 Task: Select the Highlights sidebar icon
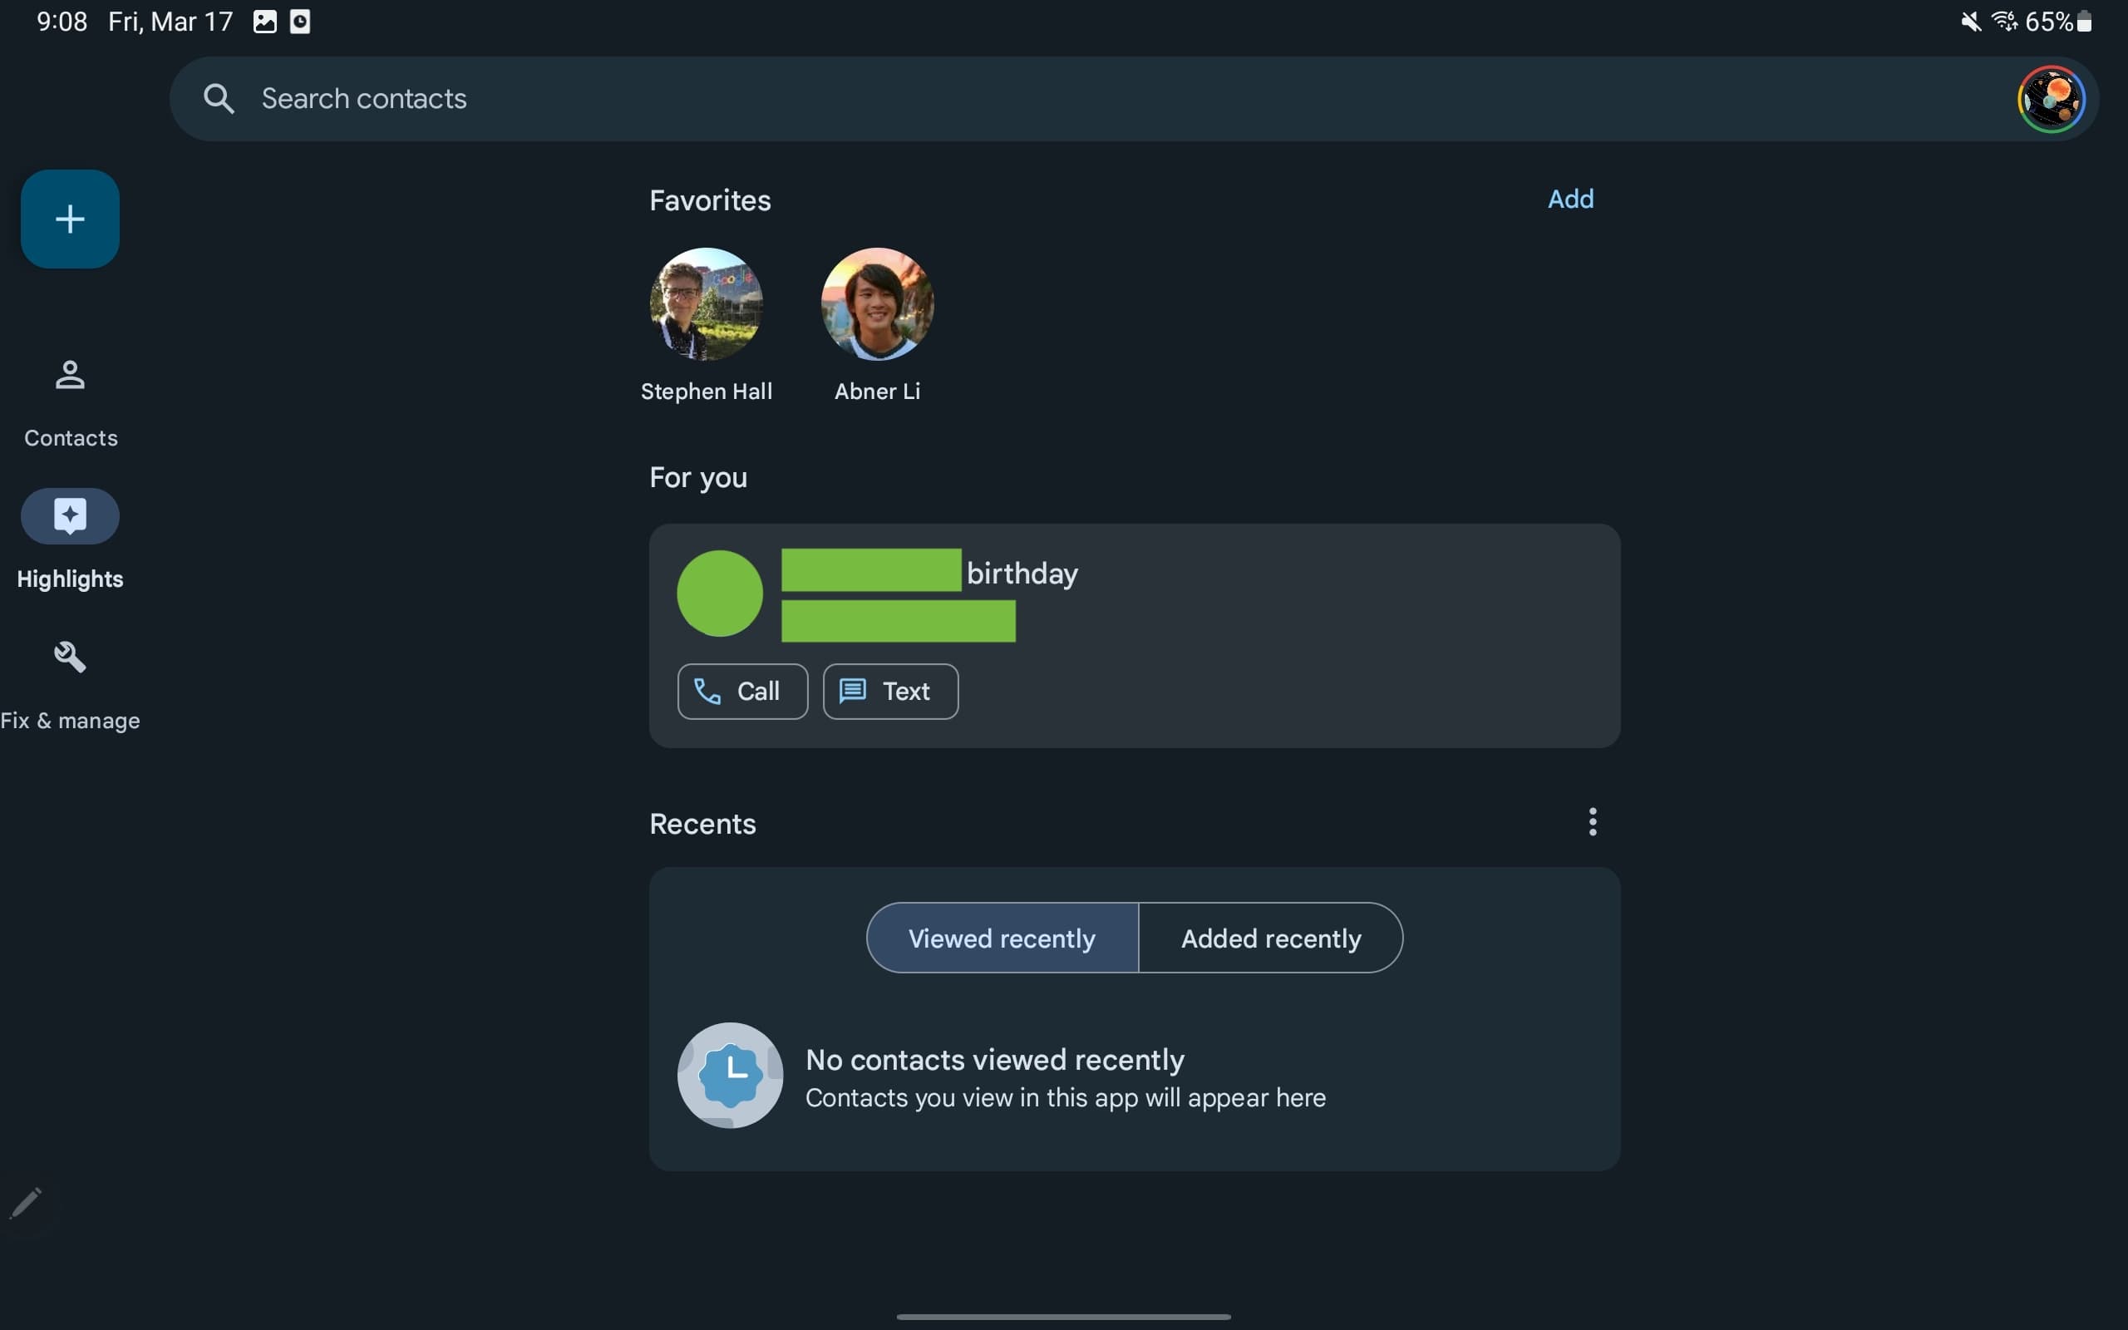[x=70, y=516]
